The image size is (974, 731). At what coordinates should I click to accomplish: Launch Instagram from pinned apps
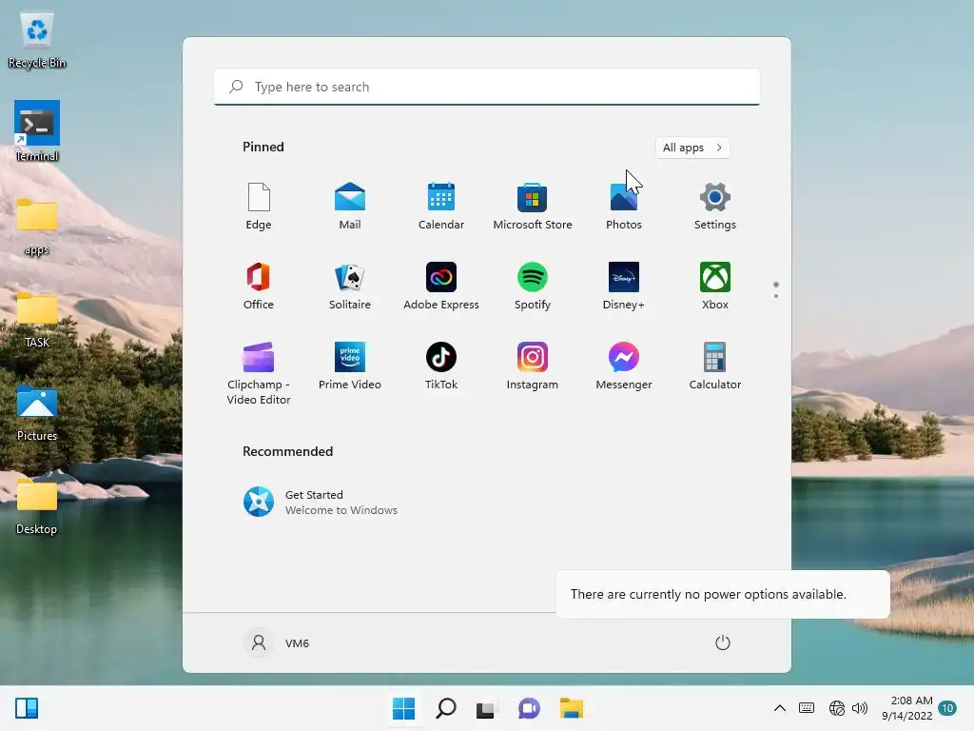tap(533, 366)
